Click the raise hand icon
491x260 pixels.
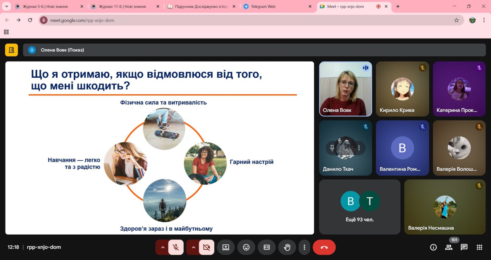point(287,247)
